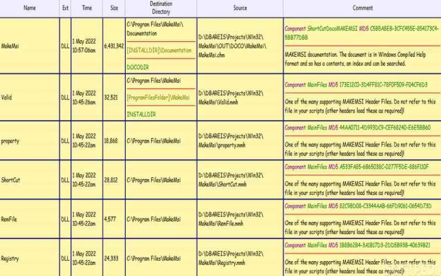The height and width of the screenshot is (276, 441).
Task: Click the MAKEMSI documentation description text
Action: pyautogui.click(x=355, y=59)
